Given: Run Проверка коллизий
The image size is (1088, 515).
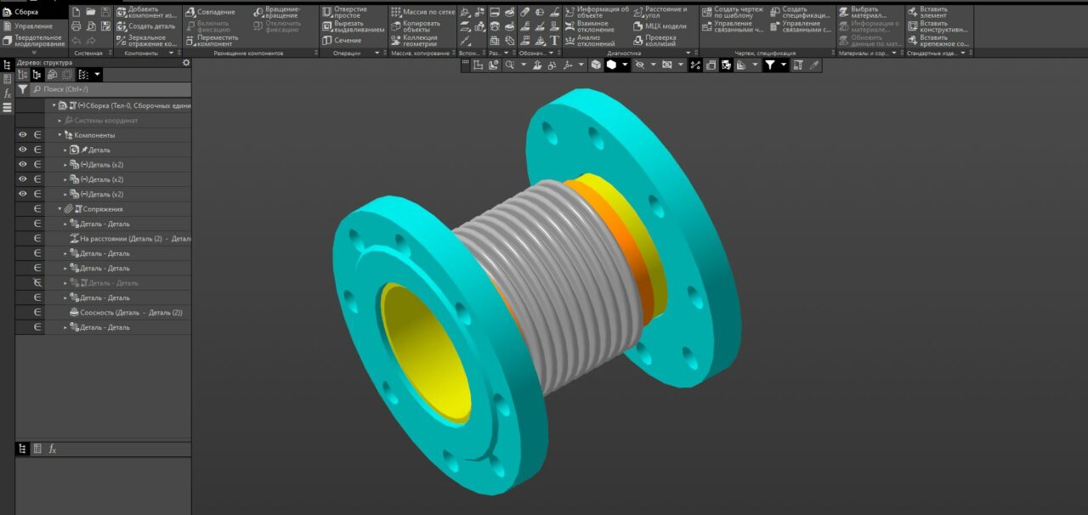Looking at the screenshot, I should click(x=655, y=41).
